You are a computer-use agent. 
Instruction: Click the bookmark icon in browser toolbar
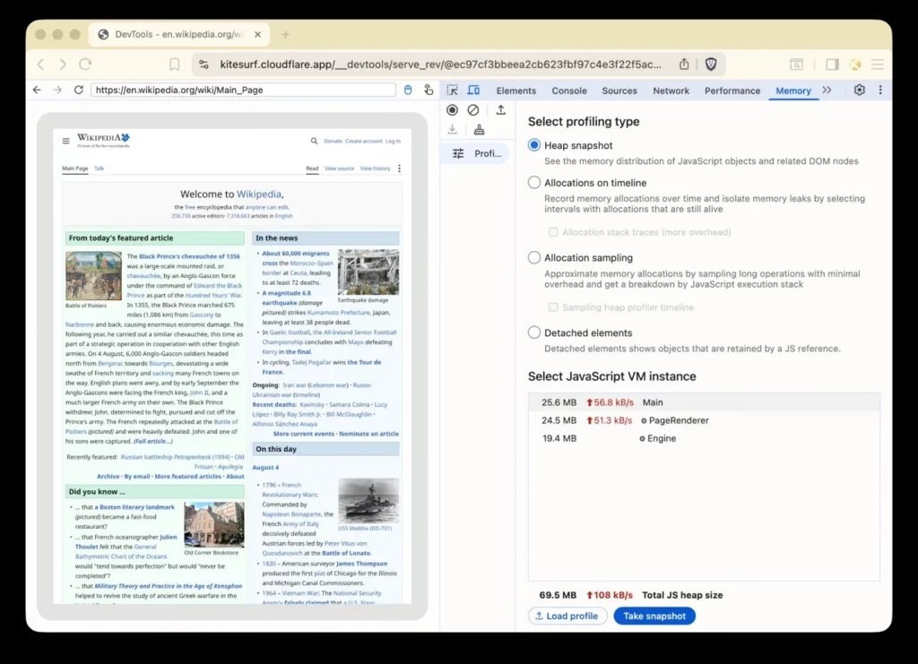pos(175,64)
